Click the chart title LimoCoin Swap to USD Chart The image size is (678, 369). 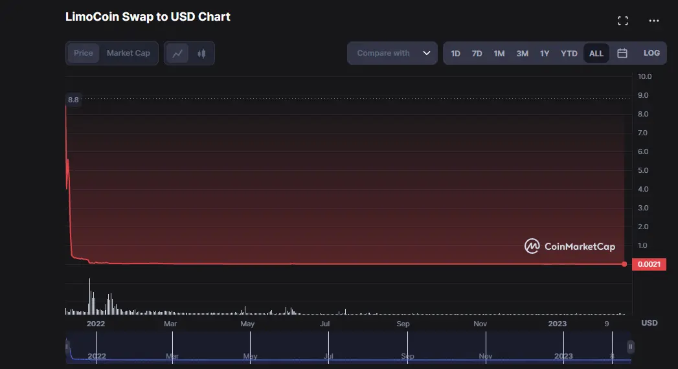click(148, 17)
